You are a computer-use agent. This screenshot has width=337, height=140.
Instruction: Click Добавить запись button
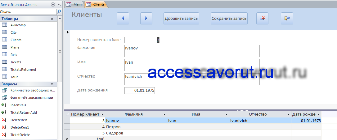click(x=181, y=19)
